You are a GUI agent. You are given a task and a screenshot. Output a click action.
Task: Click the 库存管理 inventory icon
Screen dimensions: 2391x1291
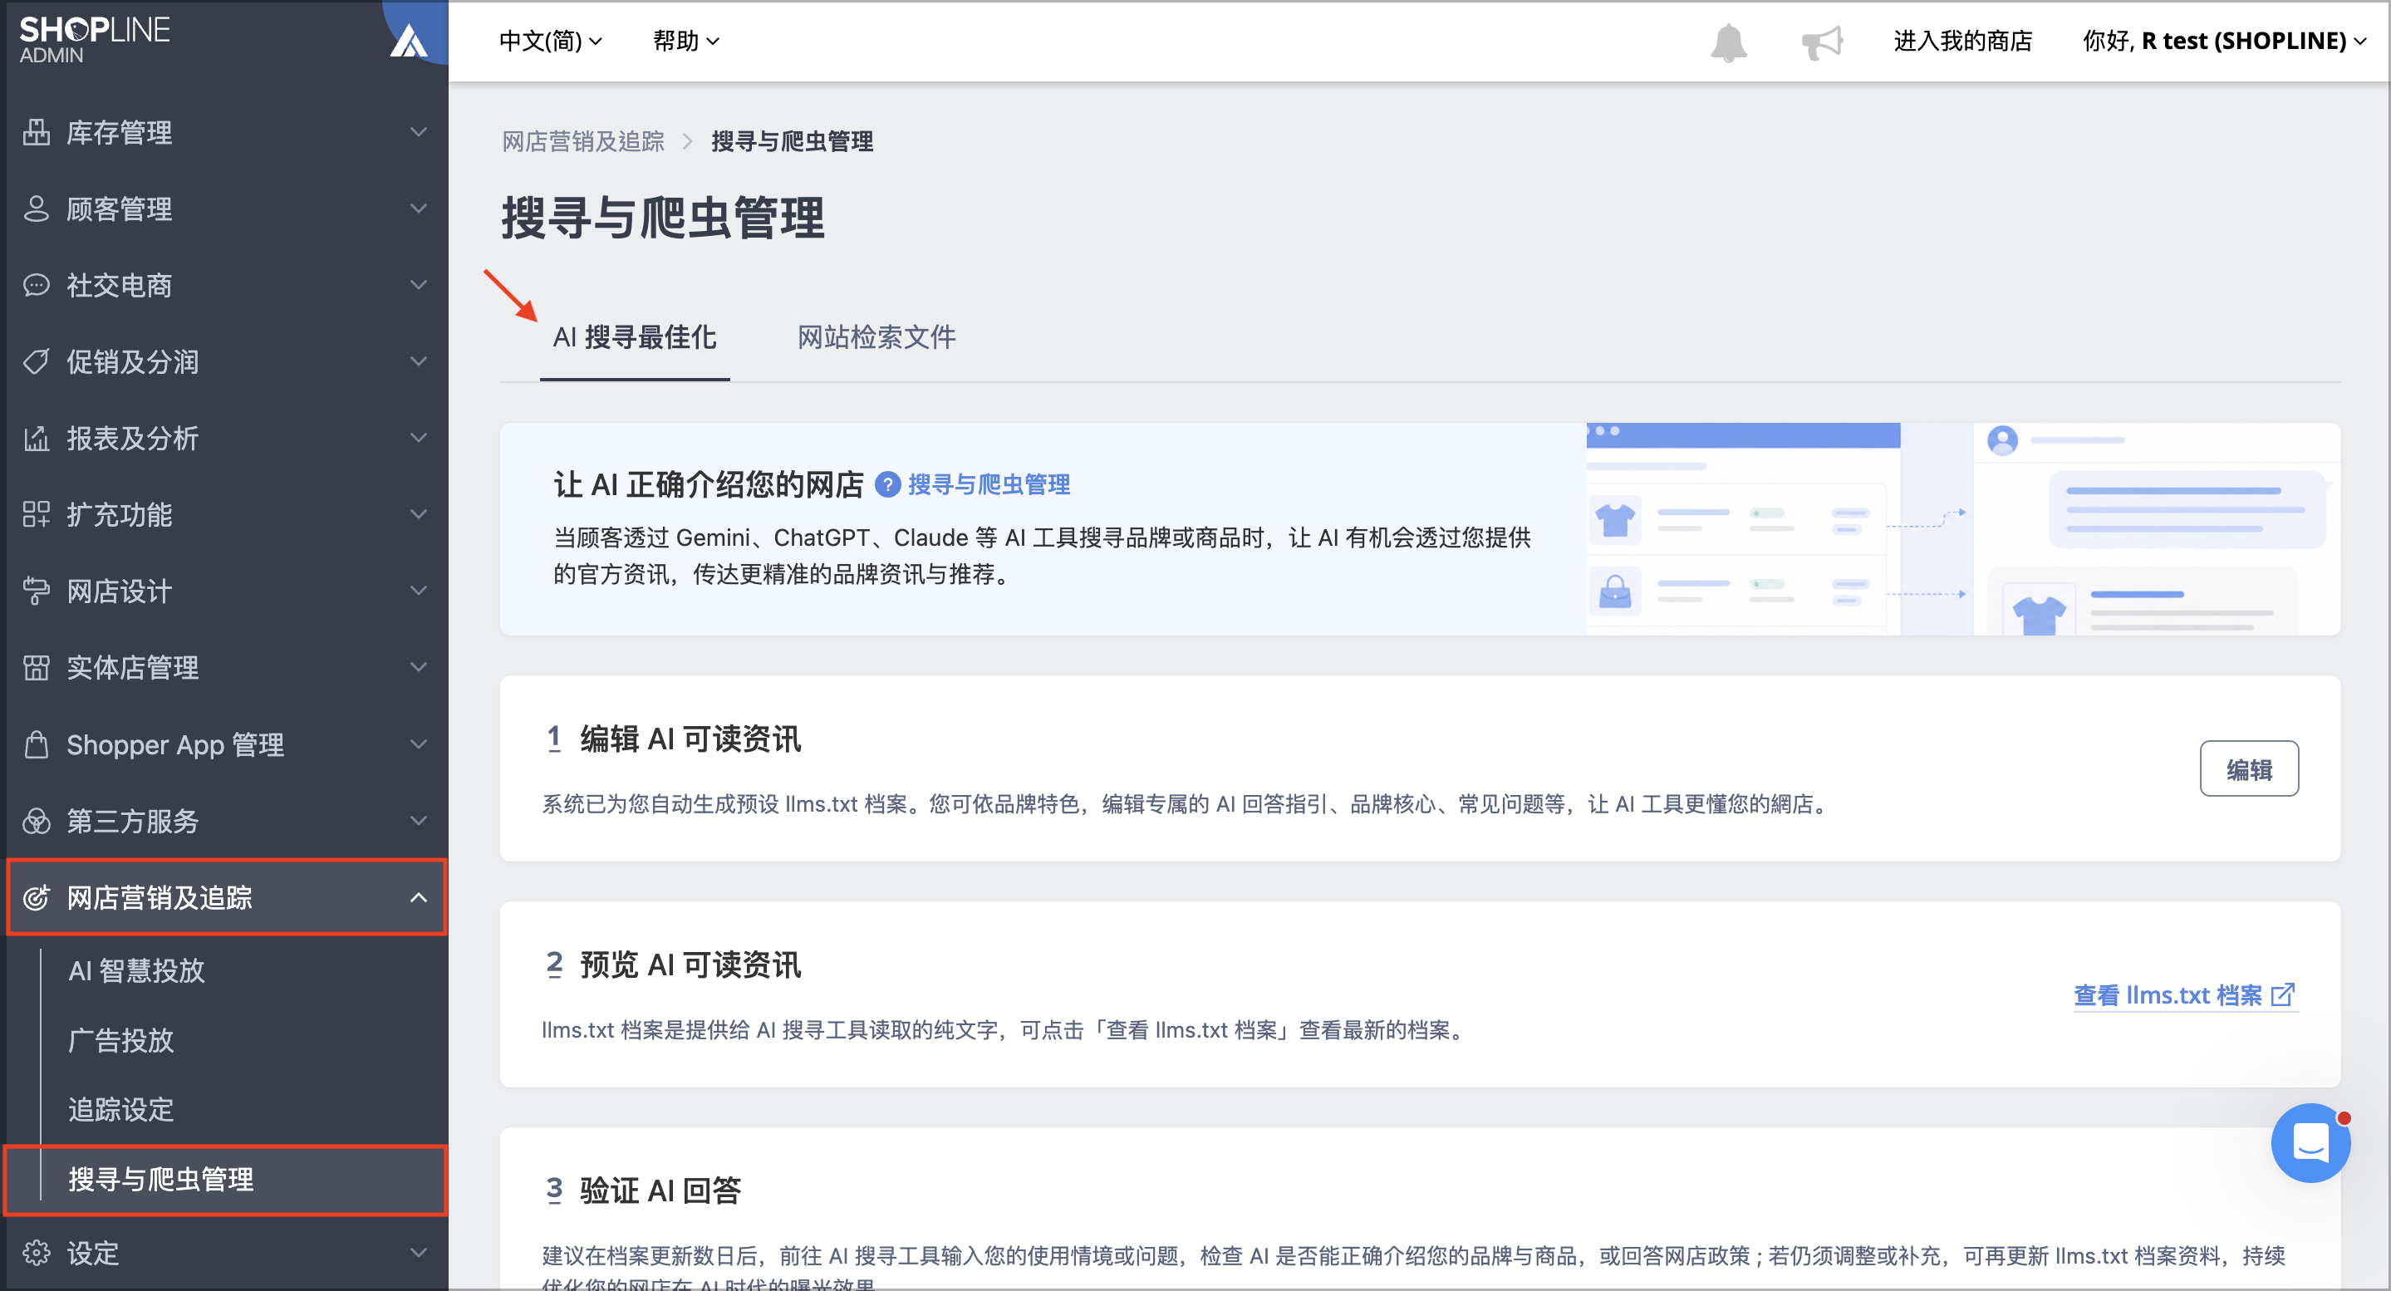pos(37,132)
